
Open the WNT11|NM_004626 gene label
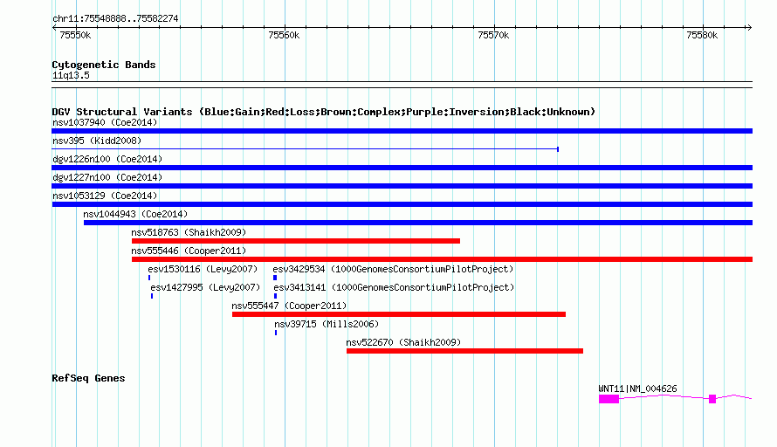tap(637, 389)
